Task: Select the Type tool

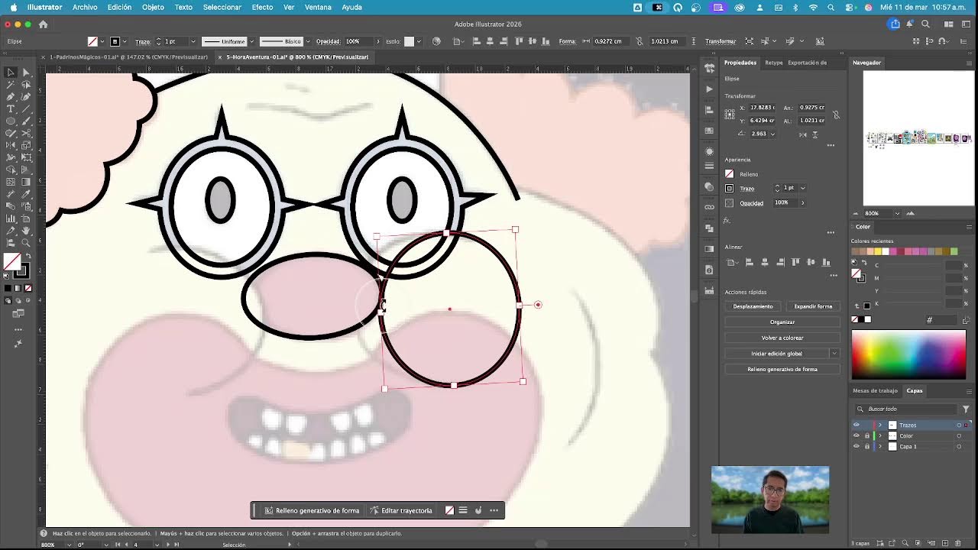Action: pos(11,109)
